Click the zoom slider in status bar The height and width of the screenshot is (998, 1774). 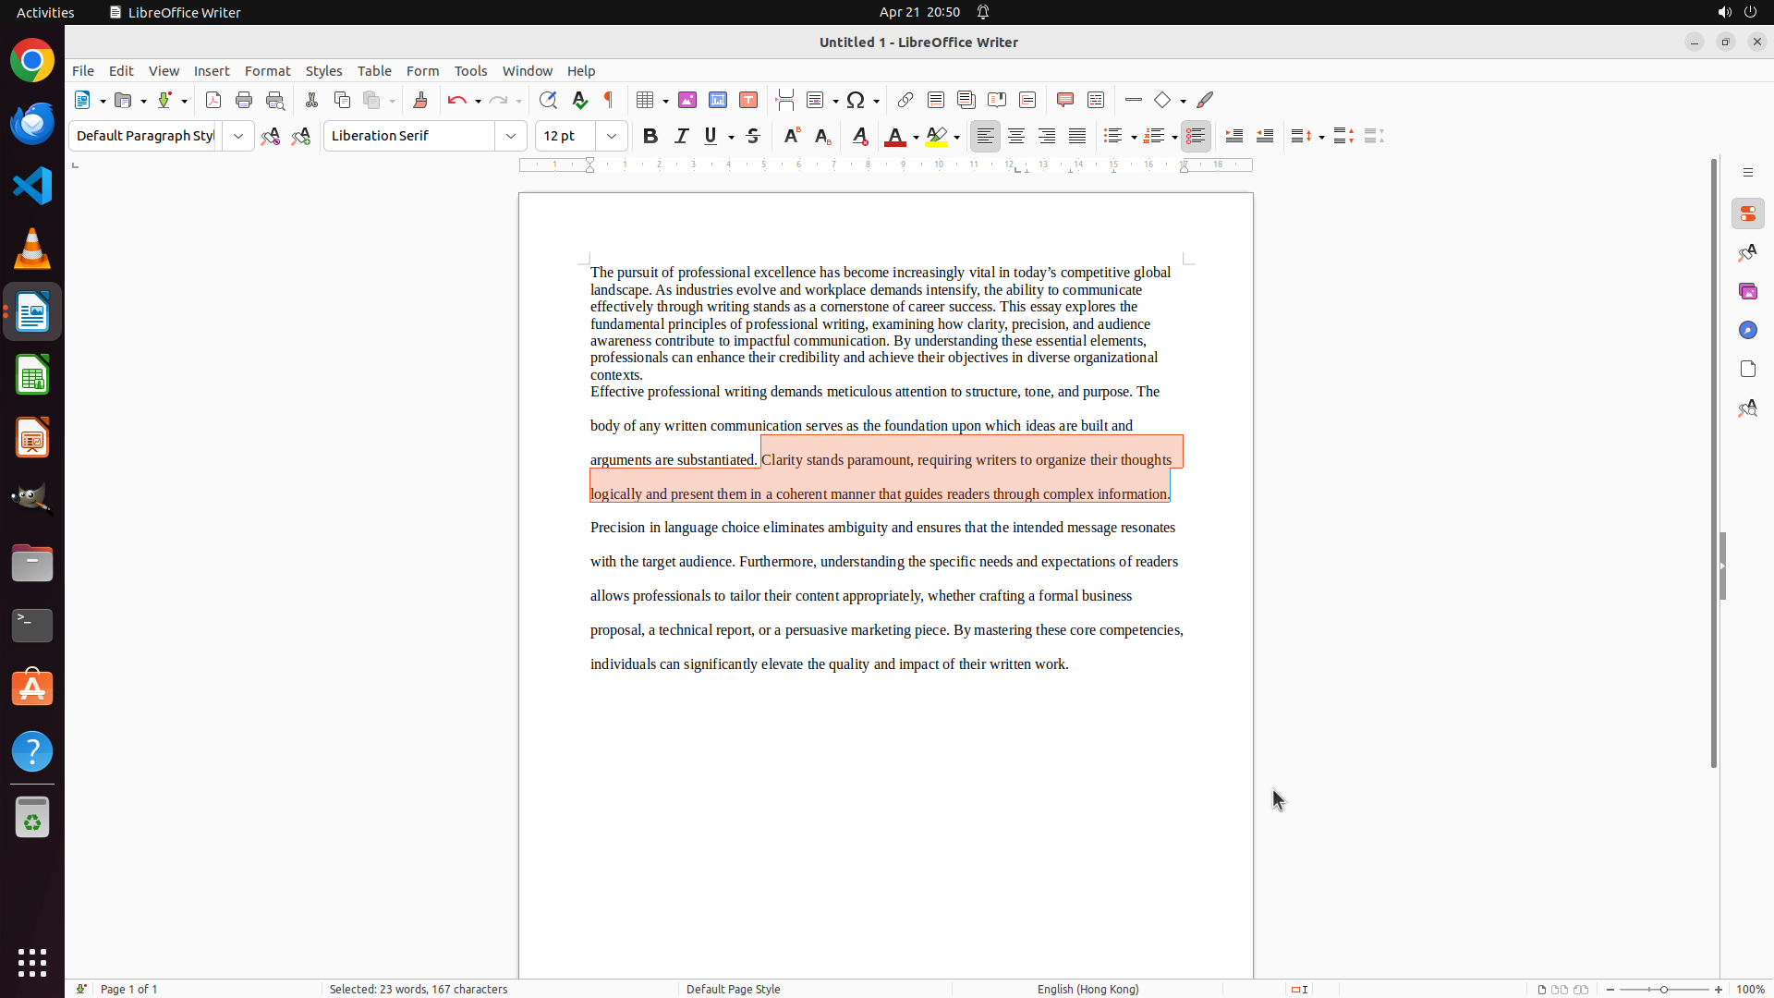click(x=1664, y=989)
